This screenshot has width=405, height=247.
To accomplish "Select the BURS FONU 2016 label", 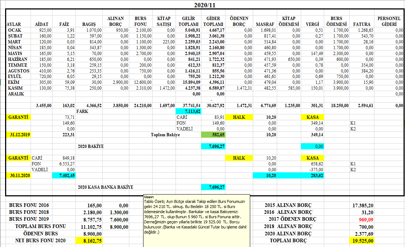I will (29, 205).
